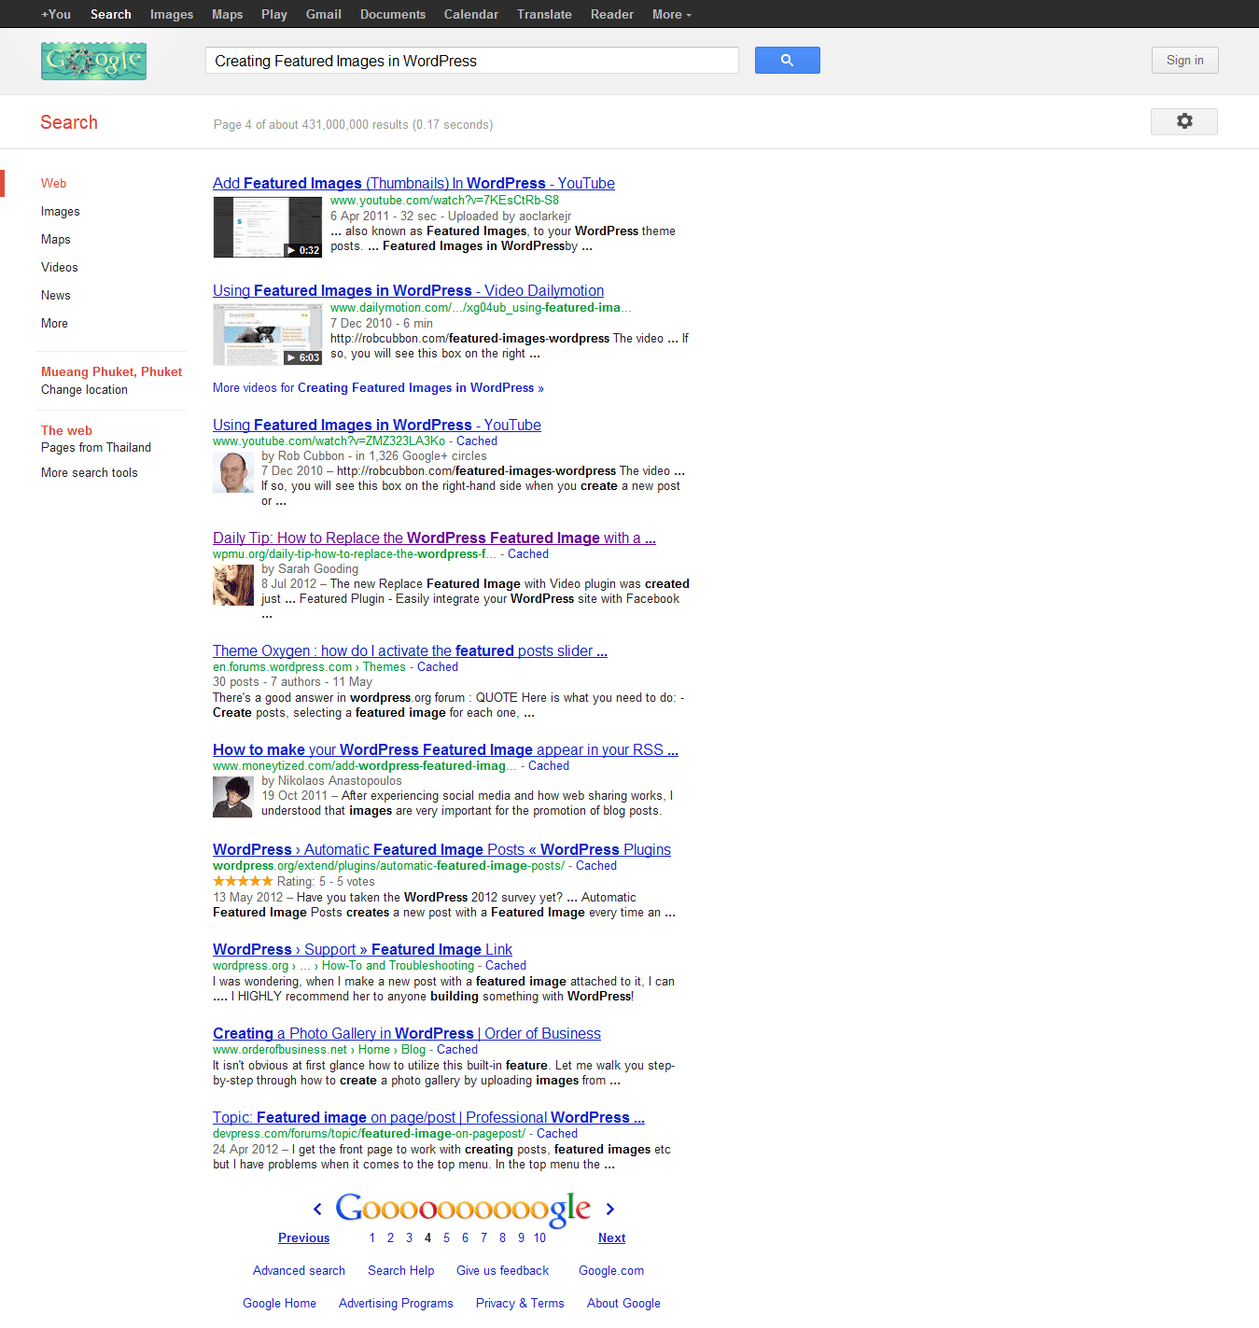Open Using Featured Images in WordPress YouTube result

pyautogui.click(x=377, y=425)
